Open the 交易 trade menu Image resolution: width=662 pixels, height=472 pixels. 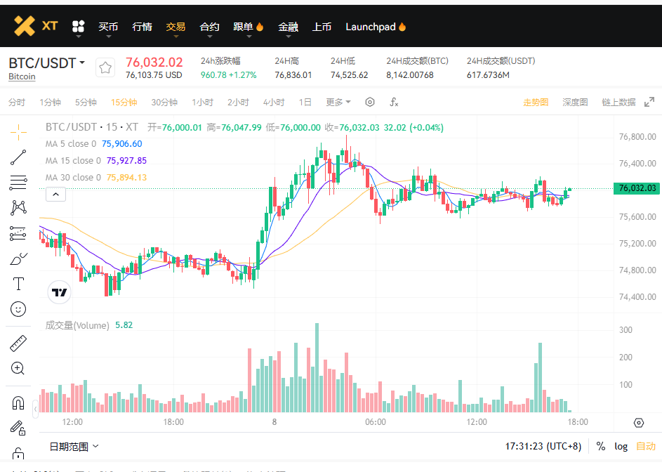pyautogui.click(x=176, y=27)
